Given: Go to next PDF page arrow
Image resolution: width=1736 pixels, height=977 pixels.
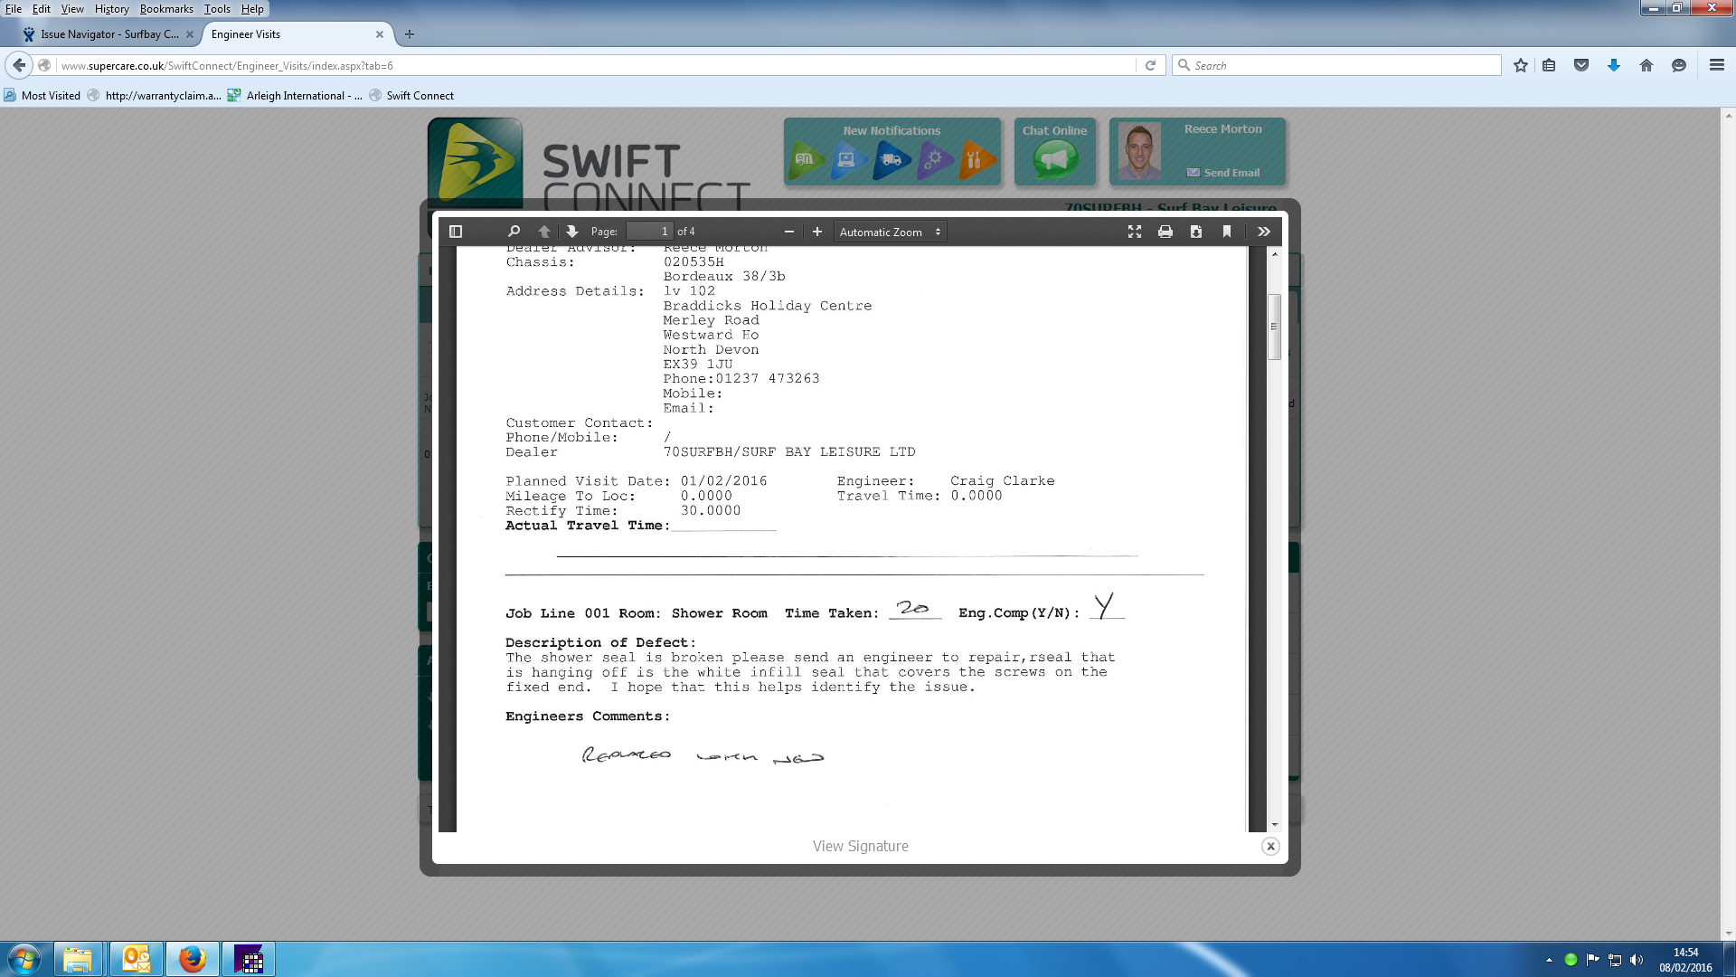Looking at the screenshot, I should [x=572, y=232].
